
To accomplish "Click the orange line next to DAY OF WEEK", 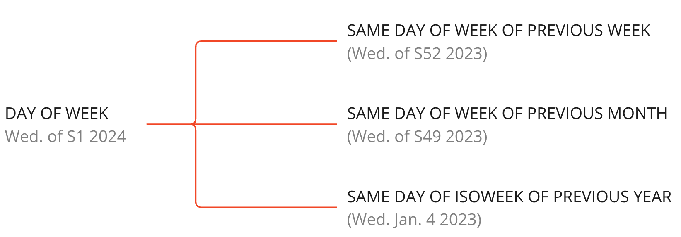I will (169, 124).
